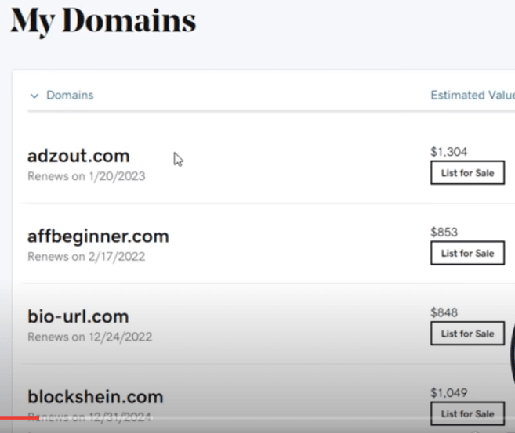
Task: Sort by the Domains column header
Action: 70,96
